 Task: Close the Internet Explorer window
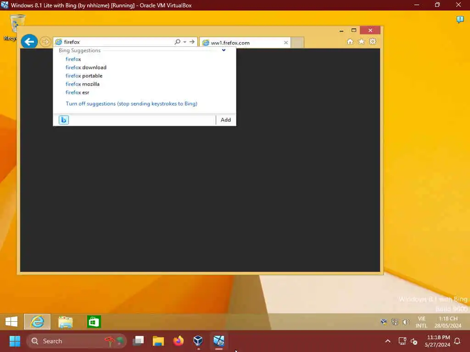pos(370,30)
